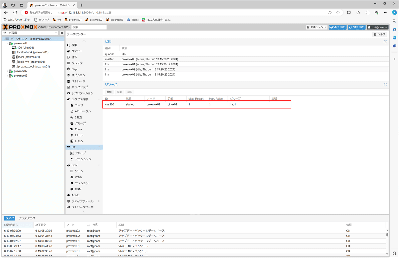Open datacenter オプション below Ceph
Viewport: 399px width, 258px height.
[78, 75]
